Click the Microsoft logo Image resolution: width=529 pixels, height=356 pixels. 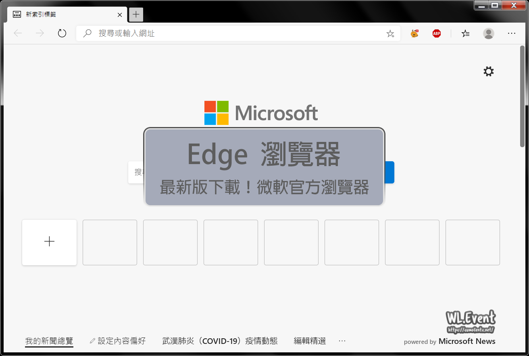pyautogui.click(x=261, y=113)
